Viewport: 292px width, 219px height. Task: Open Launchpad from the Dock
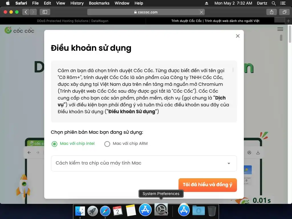93,211
